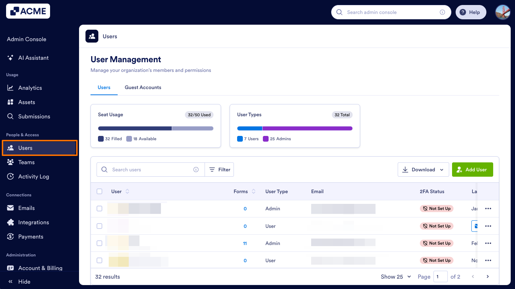Open the Integrations puzzle icon
Image resolution: width=515 pixels, height=289 pixels.
pyautogui.click(x=11, y=222)
